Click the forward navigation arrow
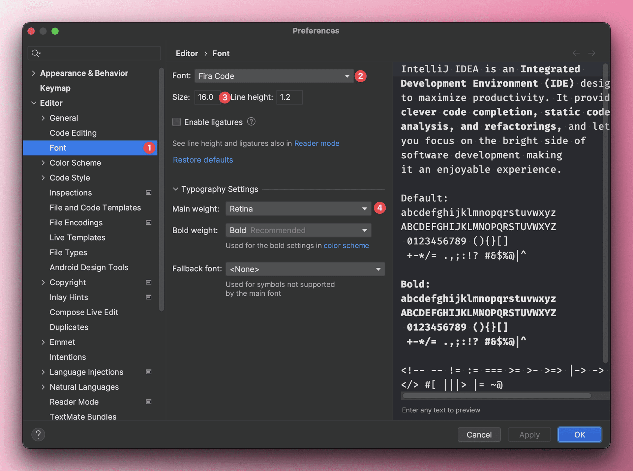This screenshot has width=633, height=471. 592,53
